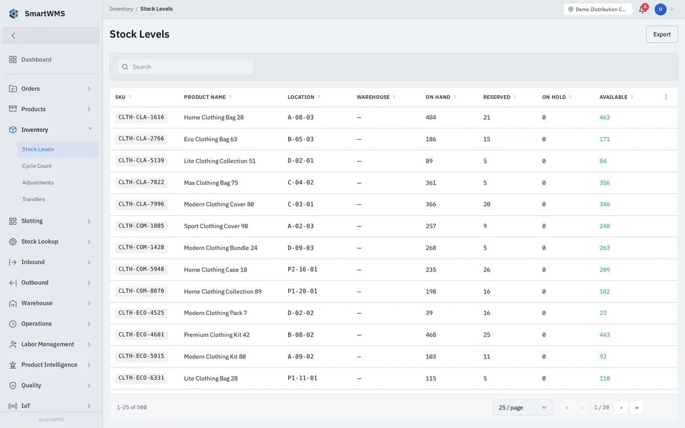Expand the Orders menu chevron

click(89, 88)
